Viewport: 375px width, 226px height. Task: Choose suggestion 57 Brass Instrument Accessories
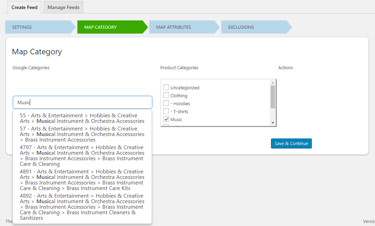pyautogui.click(x=82, y=134)
